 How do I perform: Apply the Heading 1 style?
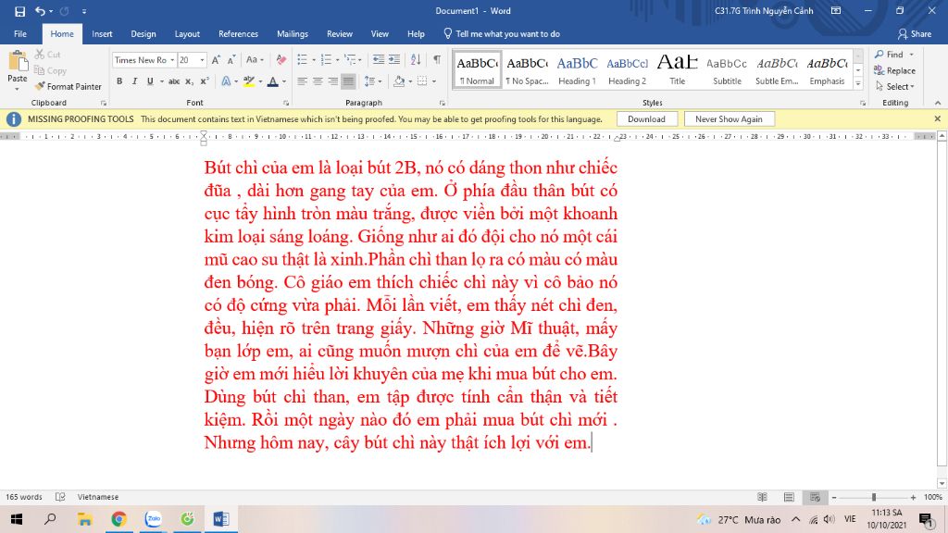coord(577,70)
